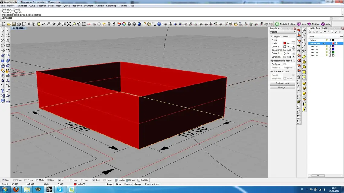Click the Undo arrow icon
The image size is (344, 193).
tap(44, 24)
